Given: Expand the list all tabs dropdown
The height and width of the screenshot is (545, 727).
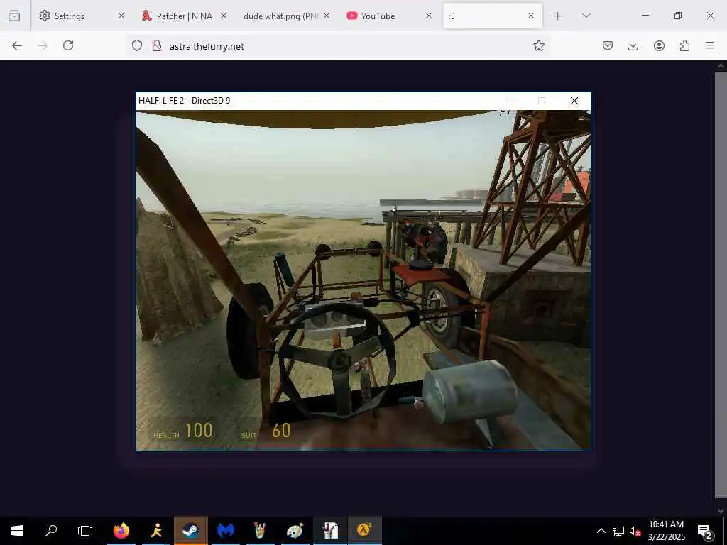Looking at the screenshot, I should pyautogui.click(x=586, y=16).
